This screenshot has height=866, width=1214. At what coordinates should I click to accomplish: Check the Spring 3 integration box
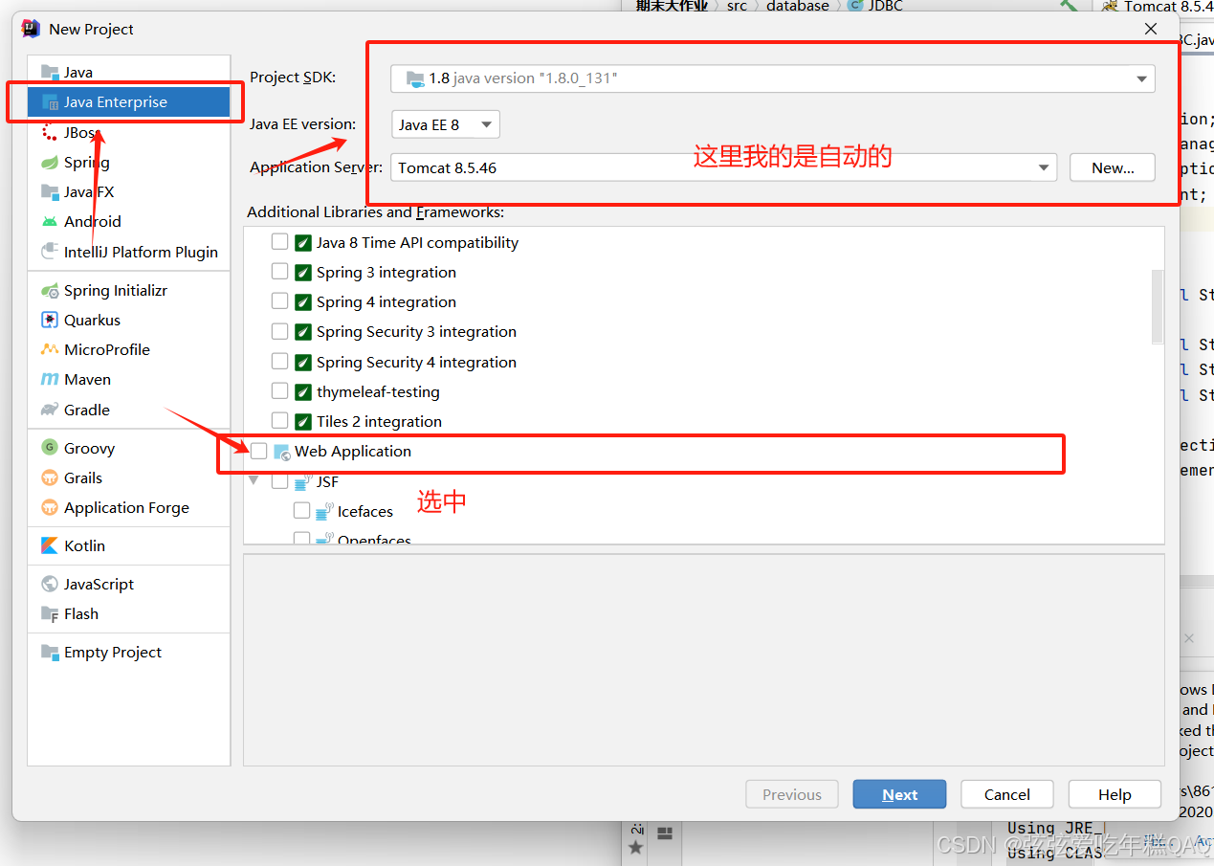tap(279, 272)
